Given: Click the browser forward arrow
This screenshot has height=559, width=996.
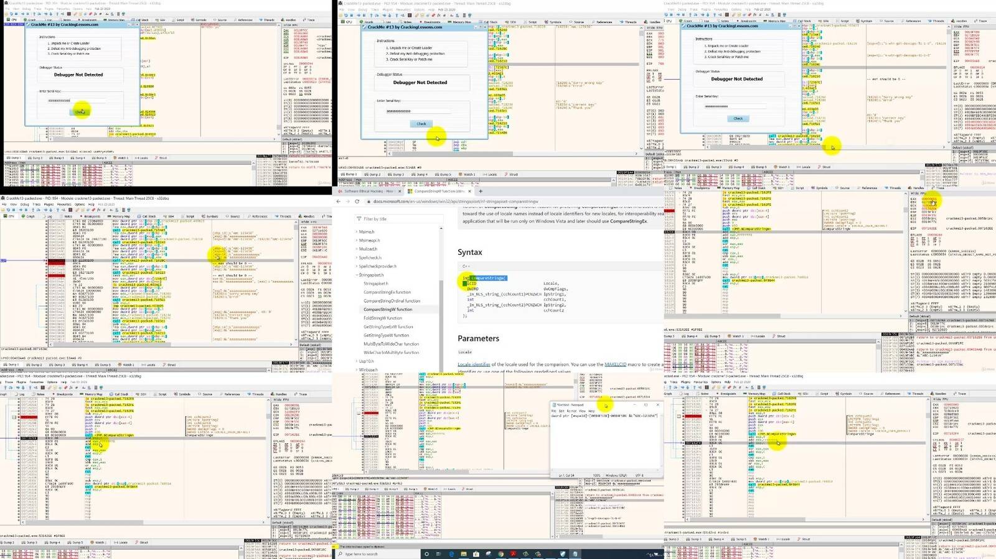Looking at the screenshot, I should (347, 201).
